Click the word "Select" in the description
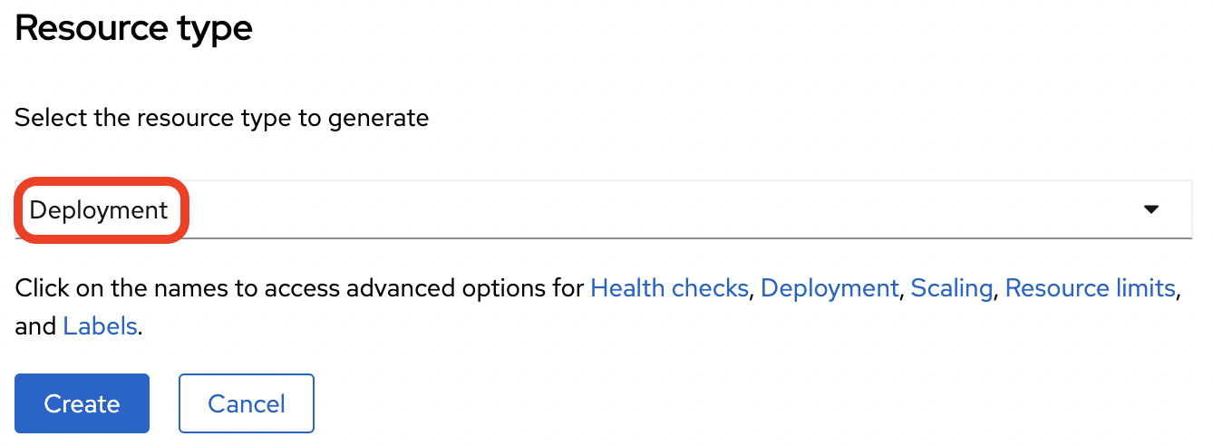The height and width of the screenshot is (446, 1213). coord(51,118)
